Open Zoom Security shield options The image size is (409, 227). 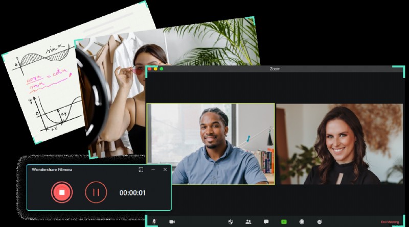tap(231, 222)
